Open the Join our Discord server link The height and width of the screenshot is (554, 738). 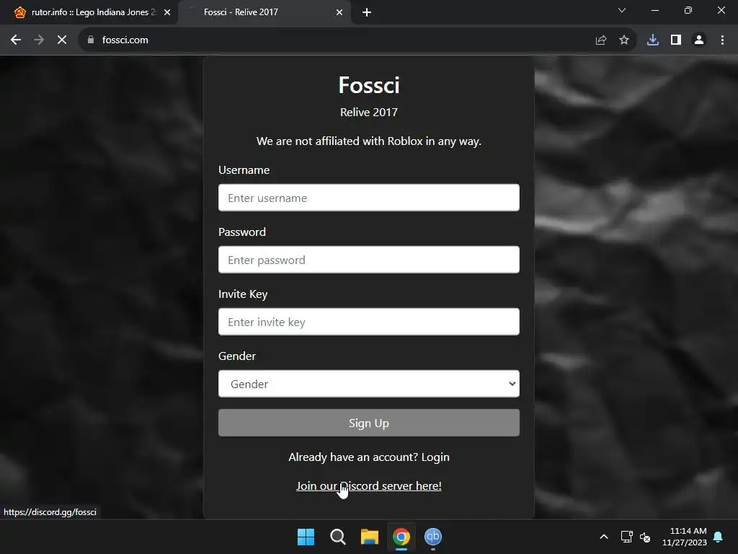[x=369, y=485]
